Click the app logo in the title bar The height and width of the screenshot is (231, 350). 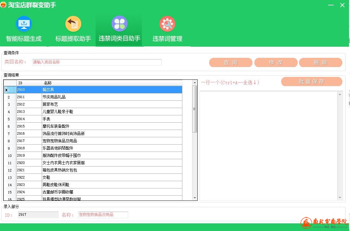click(x=3, y=5)
